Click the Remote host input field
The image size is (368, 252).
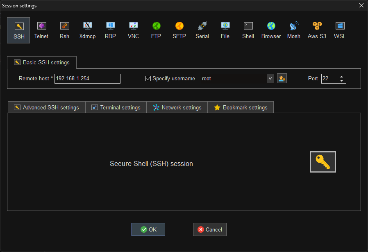(87, 79)
